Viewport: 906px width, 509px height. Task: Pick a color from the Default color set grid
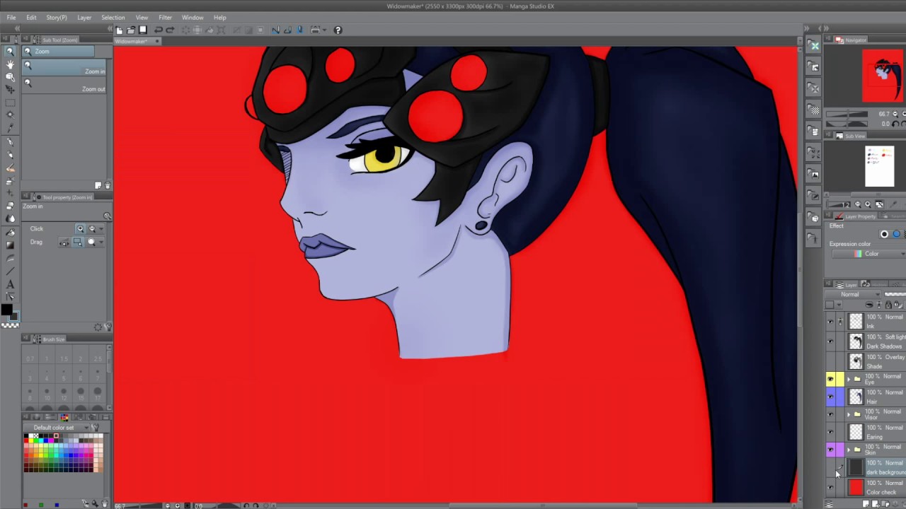click(63, 453)
